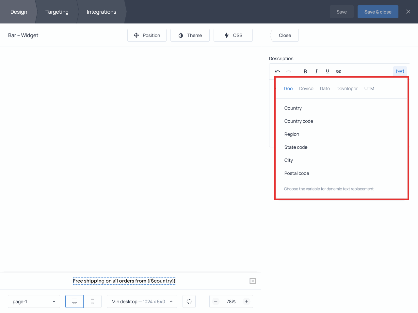The height and width of the screenshot is (313, 418).
Task: Select the Country code variable
Action: (x=298, y=121)
